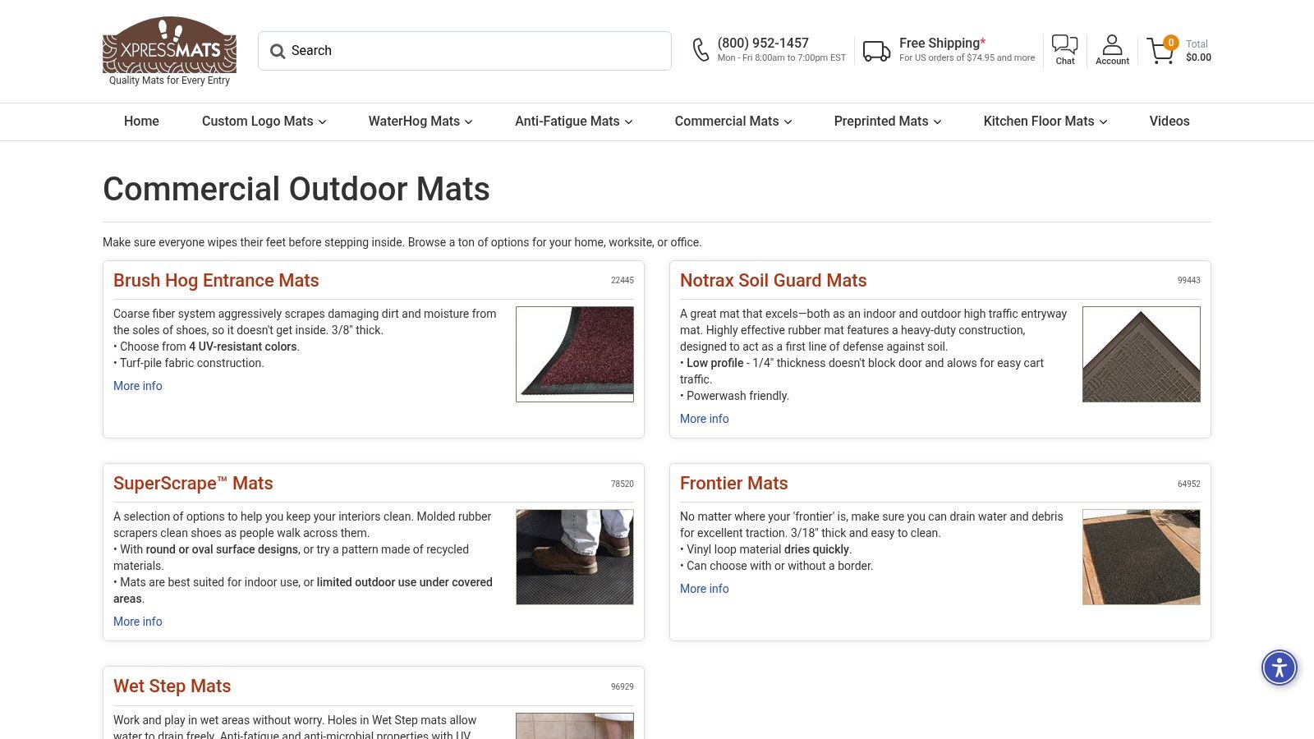The height and width of the screenshot is (739, 1314).
Task: Click product number 78520
Action: click(x=623, y=484)
